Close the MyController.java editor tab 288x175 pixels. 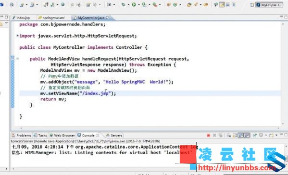[108, 17]
